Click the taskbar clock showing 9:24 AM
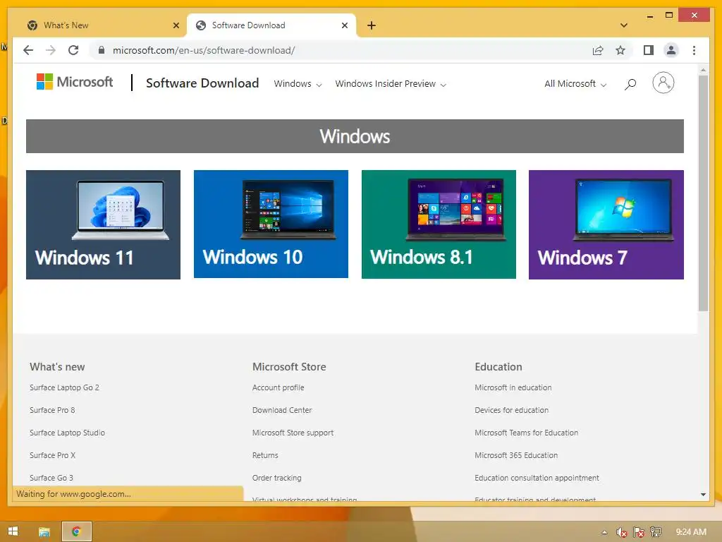Screen dimensions: 722x542 691,532
